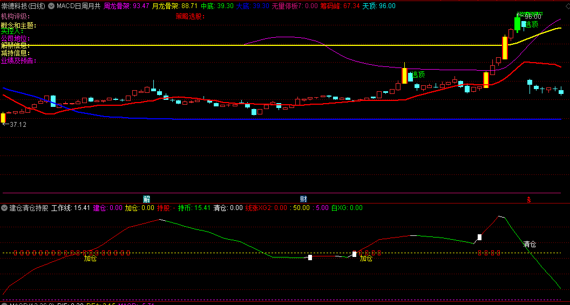This screenshot has width=570, height=305.
Task: Click the 清仓 signal on the falling line
Action: click(530, 244)
